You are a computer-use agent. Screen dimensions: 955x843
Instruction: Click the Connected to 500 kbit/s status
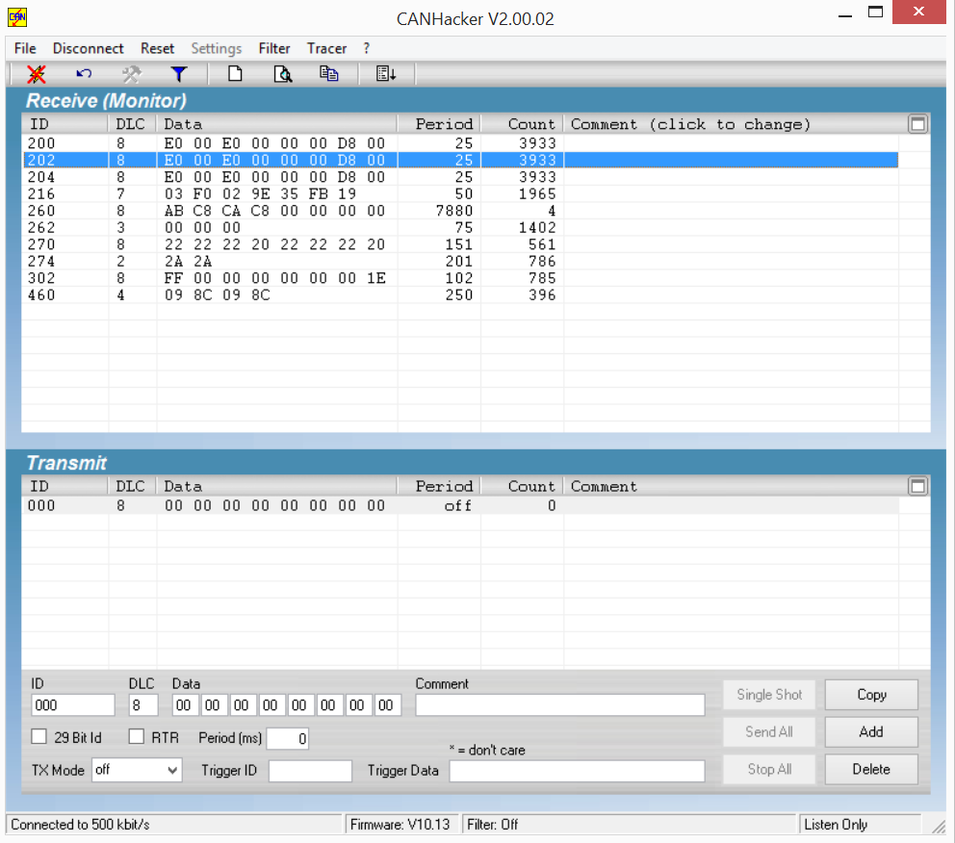coord(81,825)
